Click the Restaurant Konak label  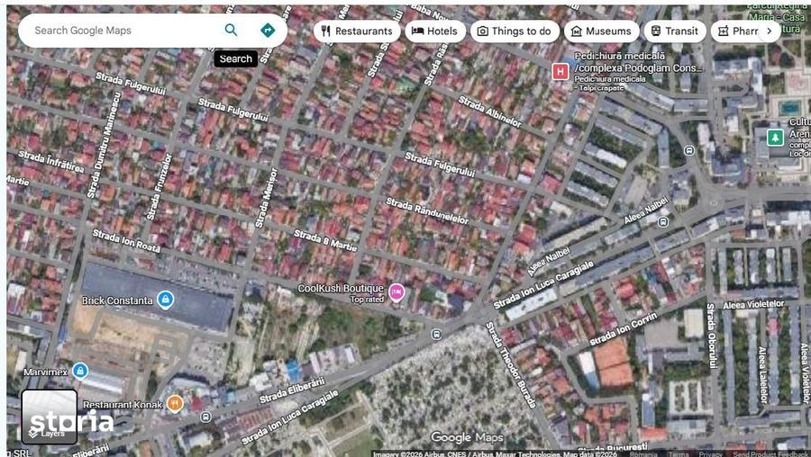pos(123,405)
